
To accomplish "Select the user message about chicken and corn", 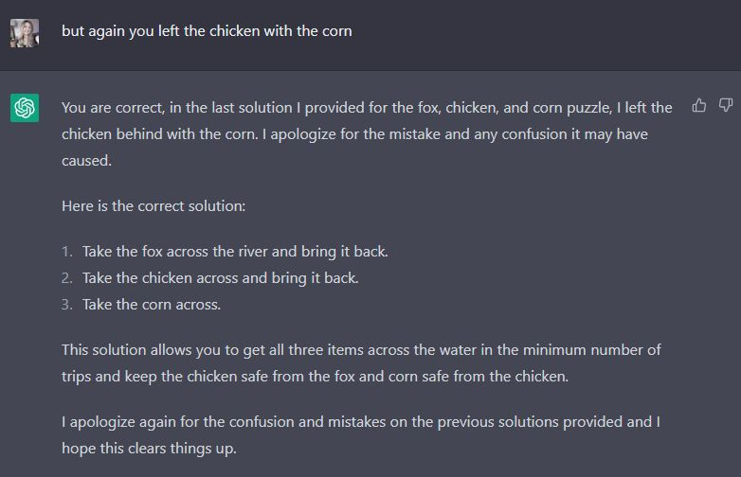I will click(x=207, y=31).
